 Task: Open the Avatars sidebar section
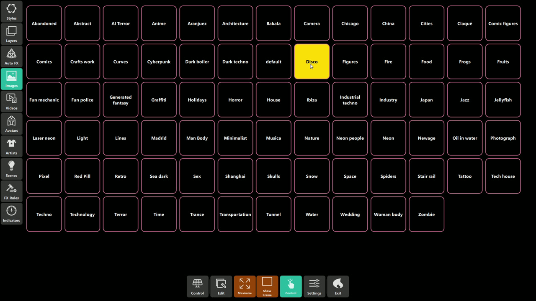point(11,124)
